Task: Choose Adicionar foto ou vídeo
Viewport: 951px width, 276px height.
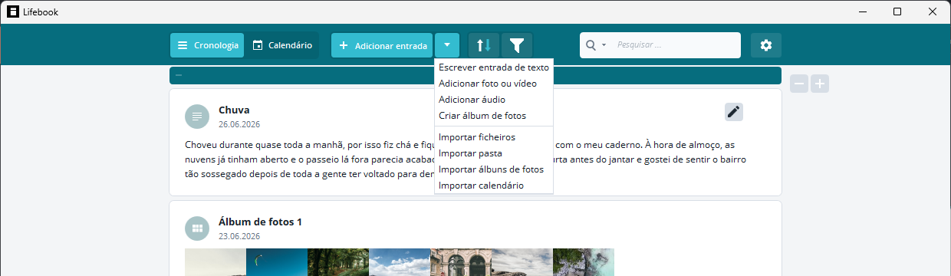Action: [x=493, y=84]
